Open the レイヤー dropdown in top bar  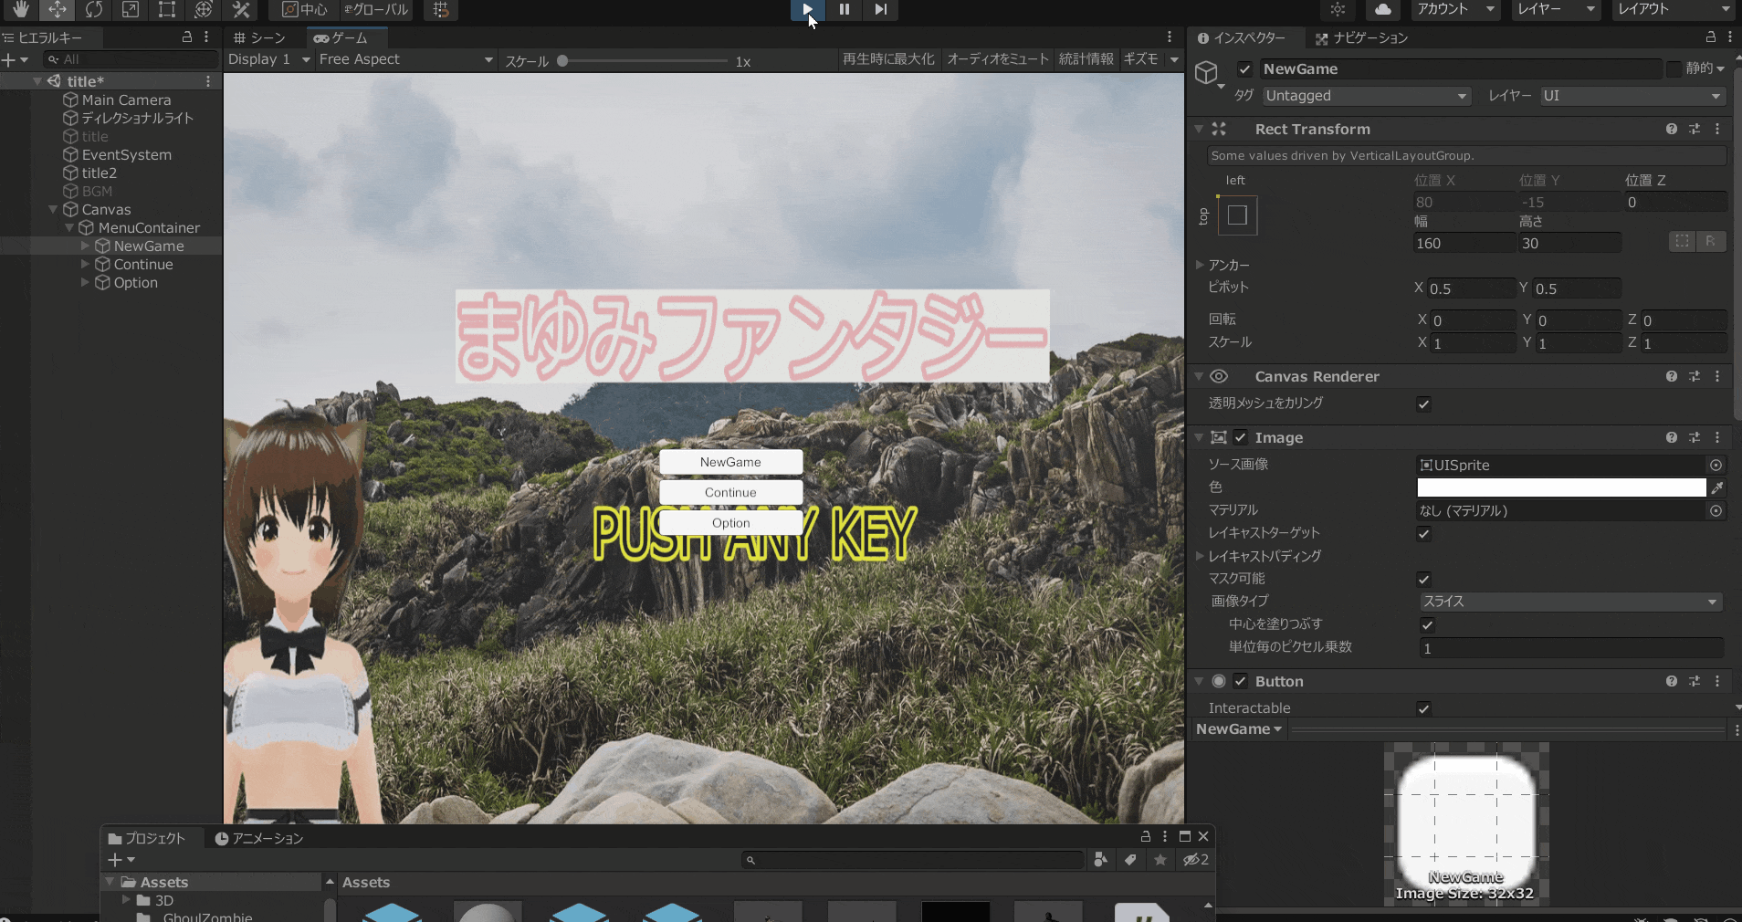1556,9
